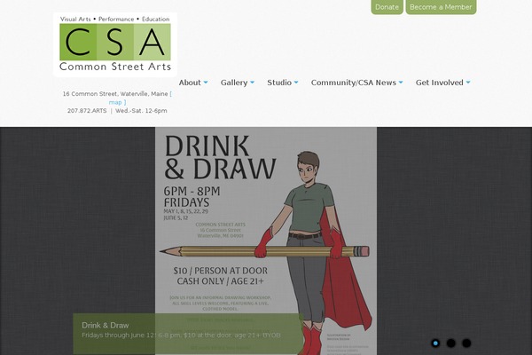Open the Gallery menu item
Image resolution: width=532 pixels, height=355 pixels.
pyautogui.click(x=234, y=83)
